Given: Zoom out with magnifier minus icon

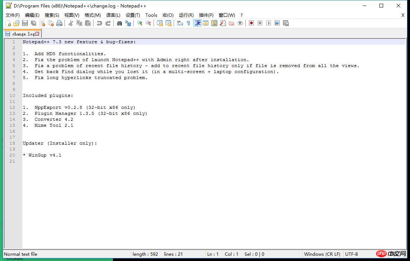Looking at the screenshot, I should [x=148, y=23].
